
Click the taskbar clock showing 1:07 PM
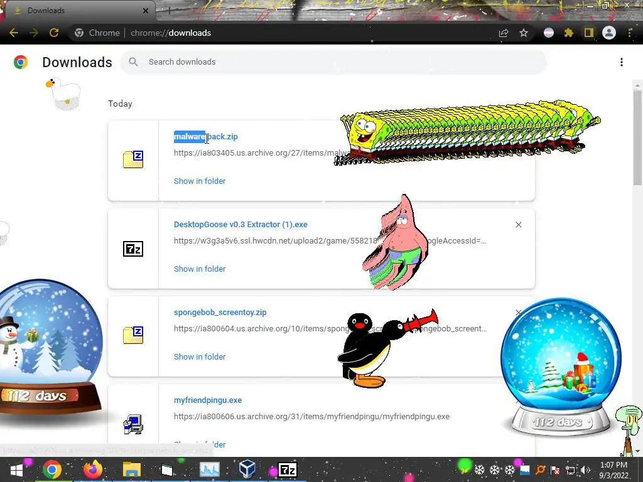(x=613, y=470)
